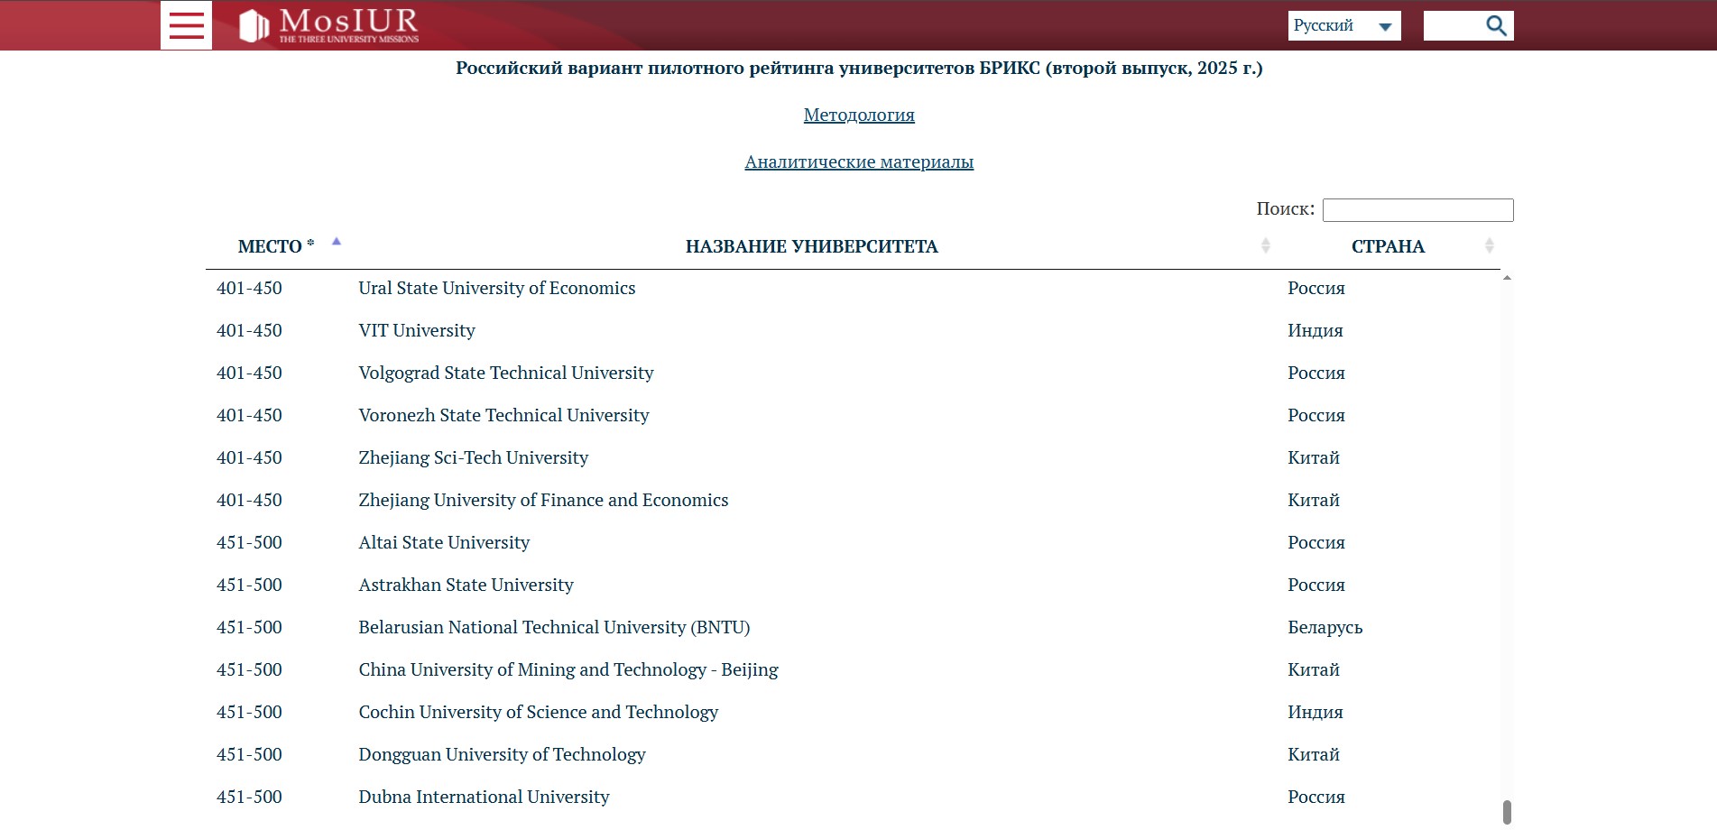Open the Аналитические материалы link
The height and width of the screenshot is (830, 1717).
click(858, 161)
